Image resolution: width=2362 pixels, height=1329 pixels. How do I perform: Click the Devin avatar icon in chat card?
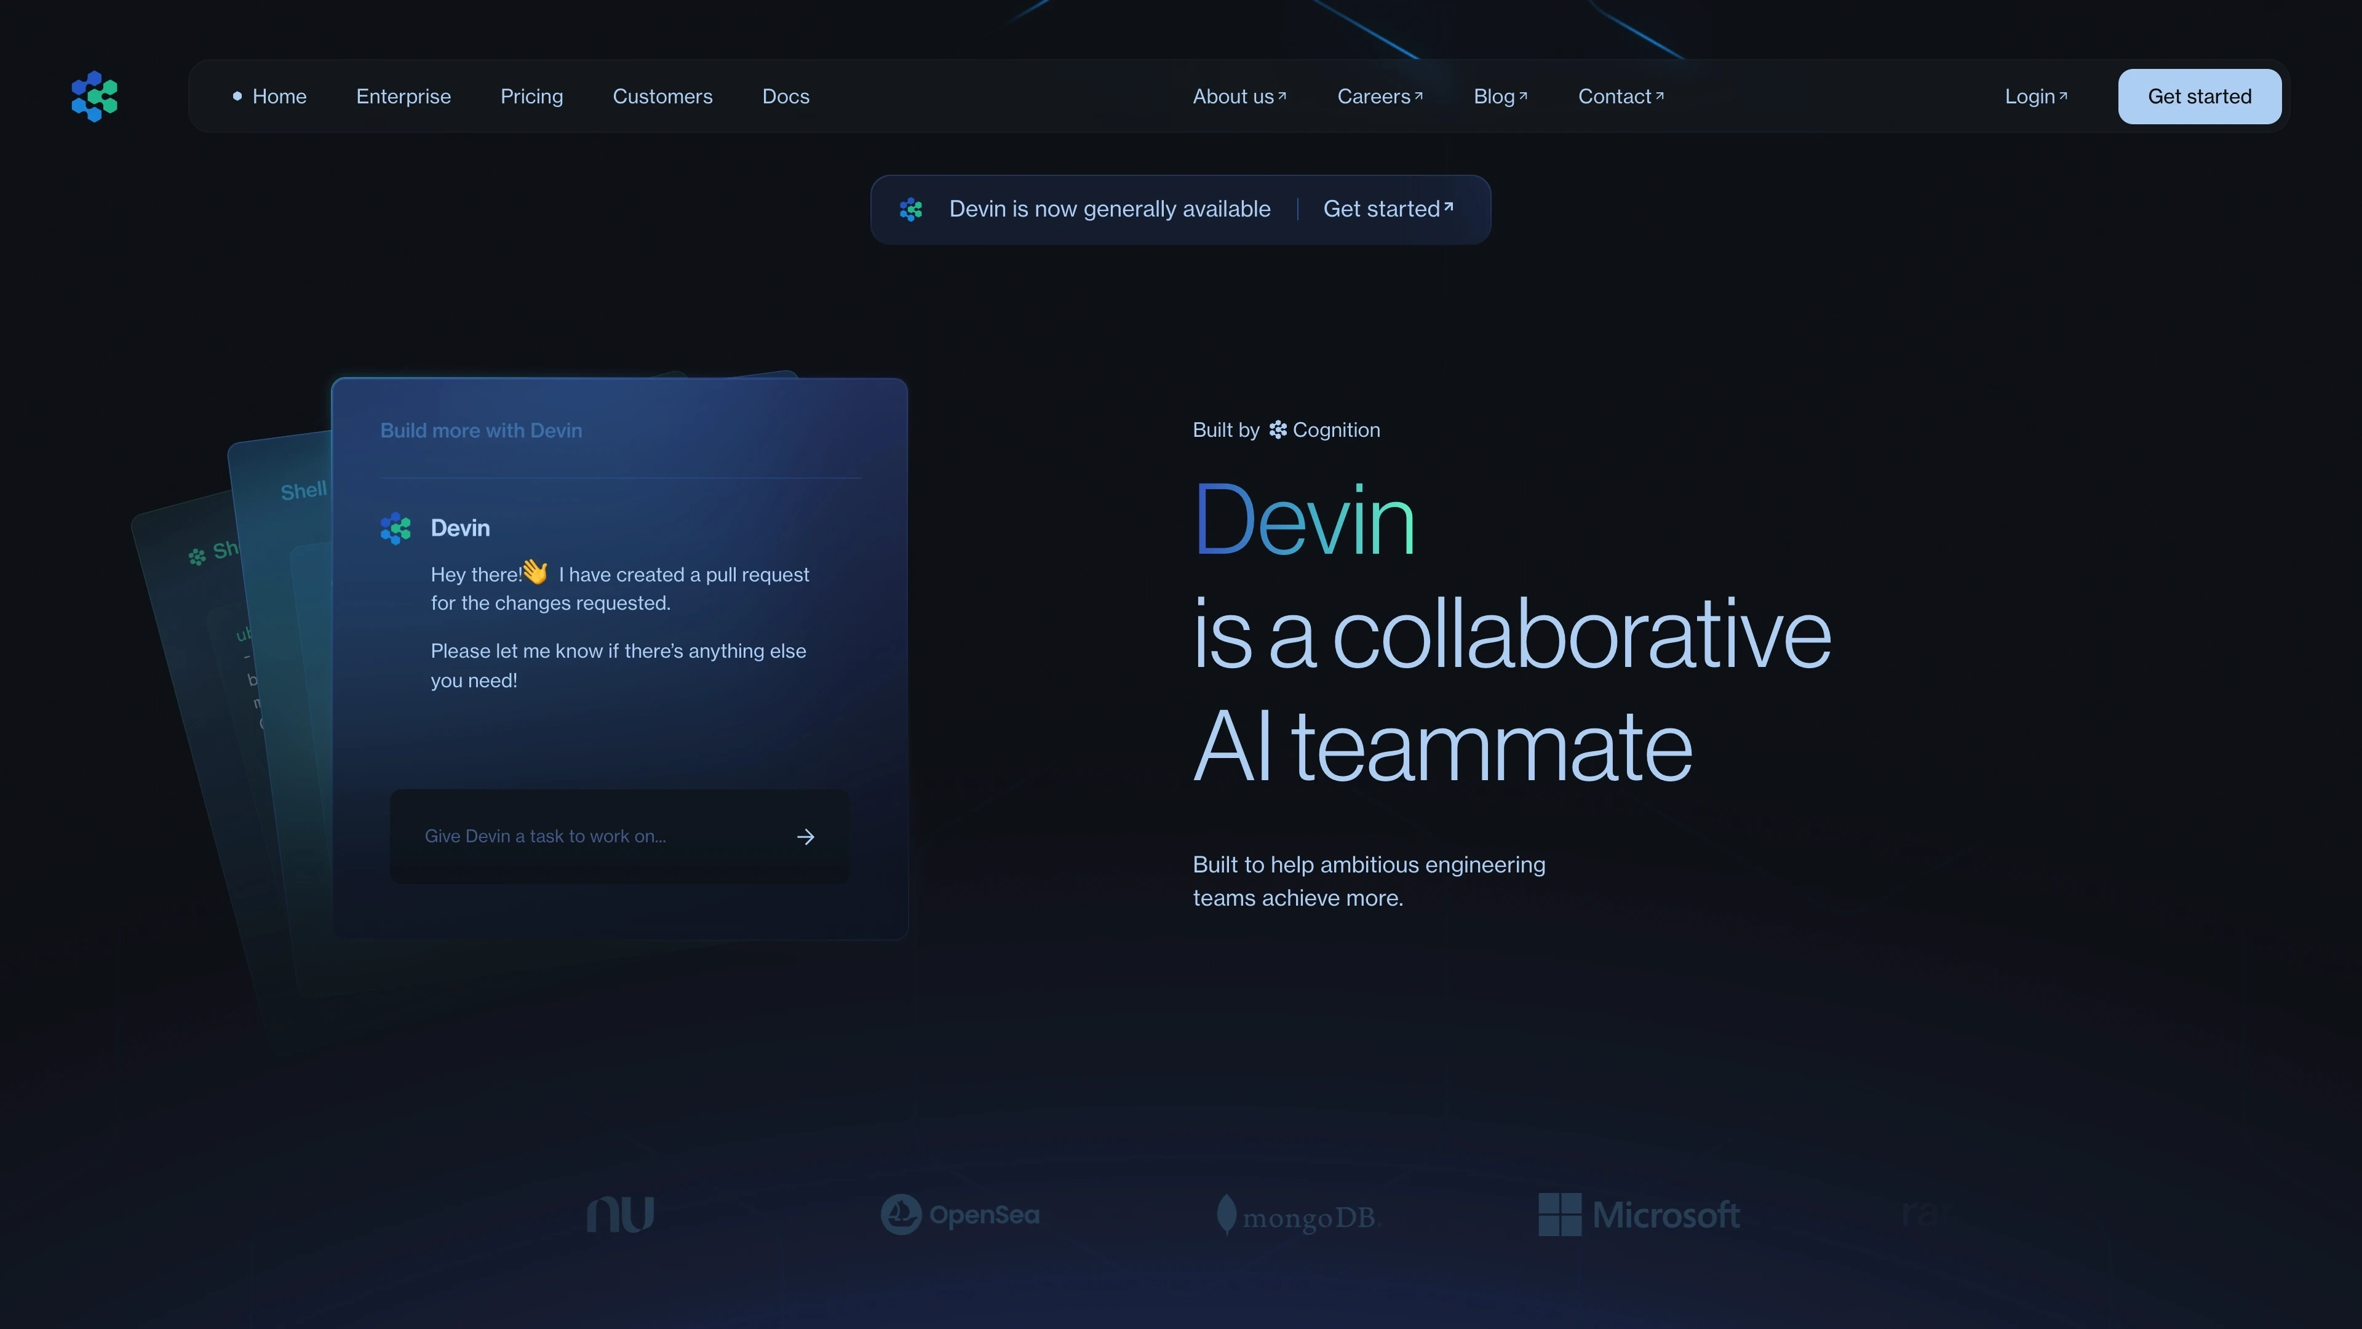point(396,529)
